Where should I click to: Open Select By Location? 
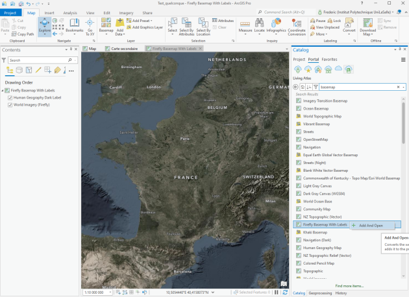[x=203, y=27]
